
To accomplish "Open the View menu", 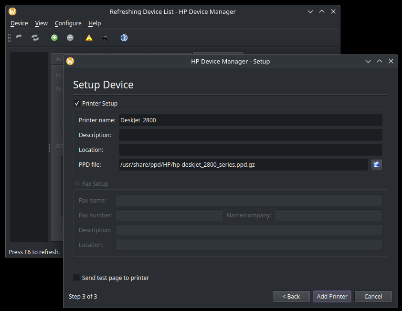I will pyautogui.click(x=41, y=23).
